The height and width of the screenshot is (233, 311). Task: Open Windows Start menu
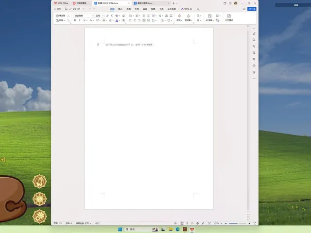120,229
